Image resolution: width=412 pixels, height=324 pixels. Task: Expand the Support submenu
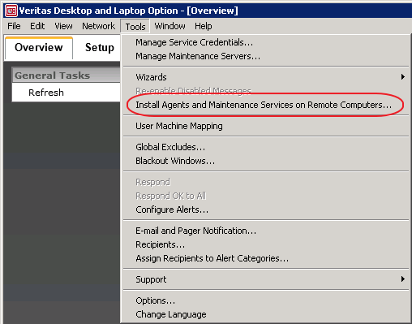[266, 279]
